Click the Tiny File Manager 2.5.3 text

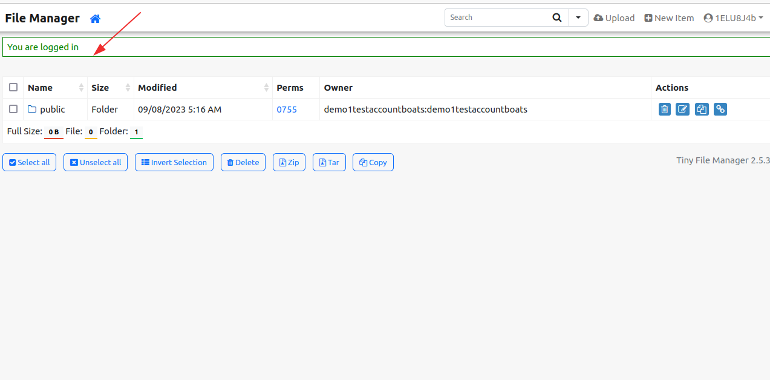(x=723, y=160)
